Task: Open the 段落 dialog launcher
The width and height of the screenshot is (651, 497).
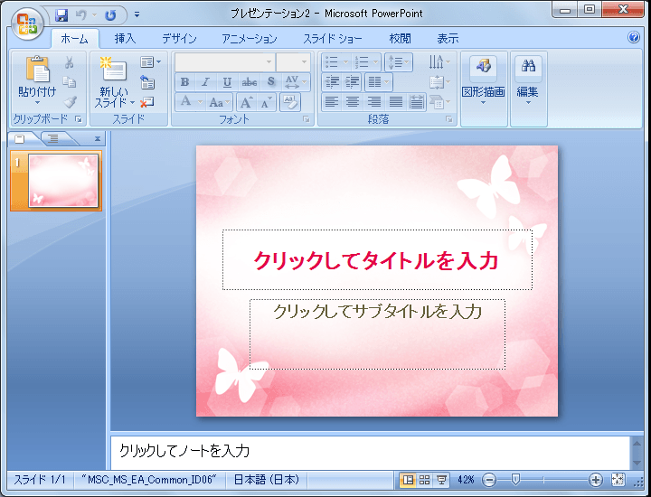Action: point(448,119)
